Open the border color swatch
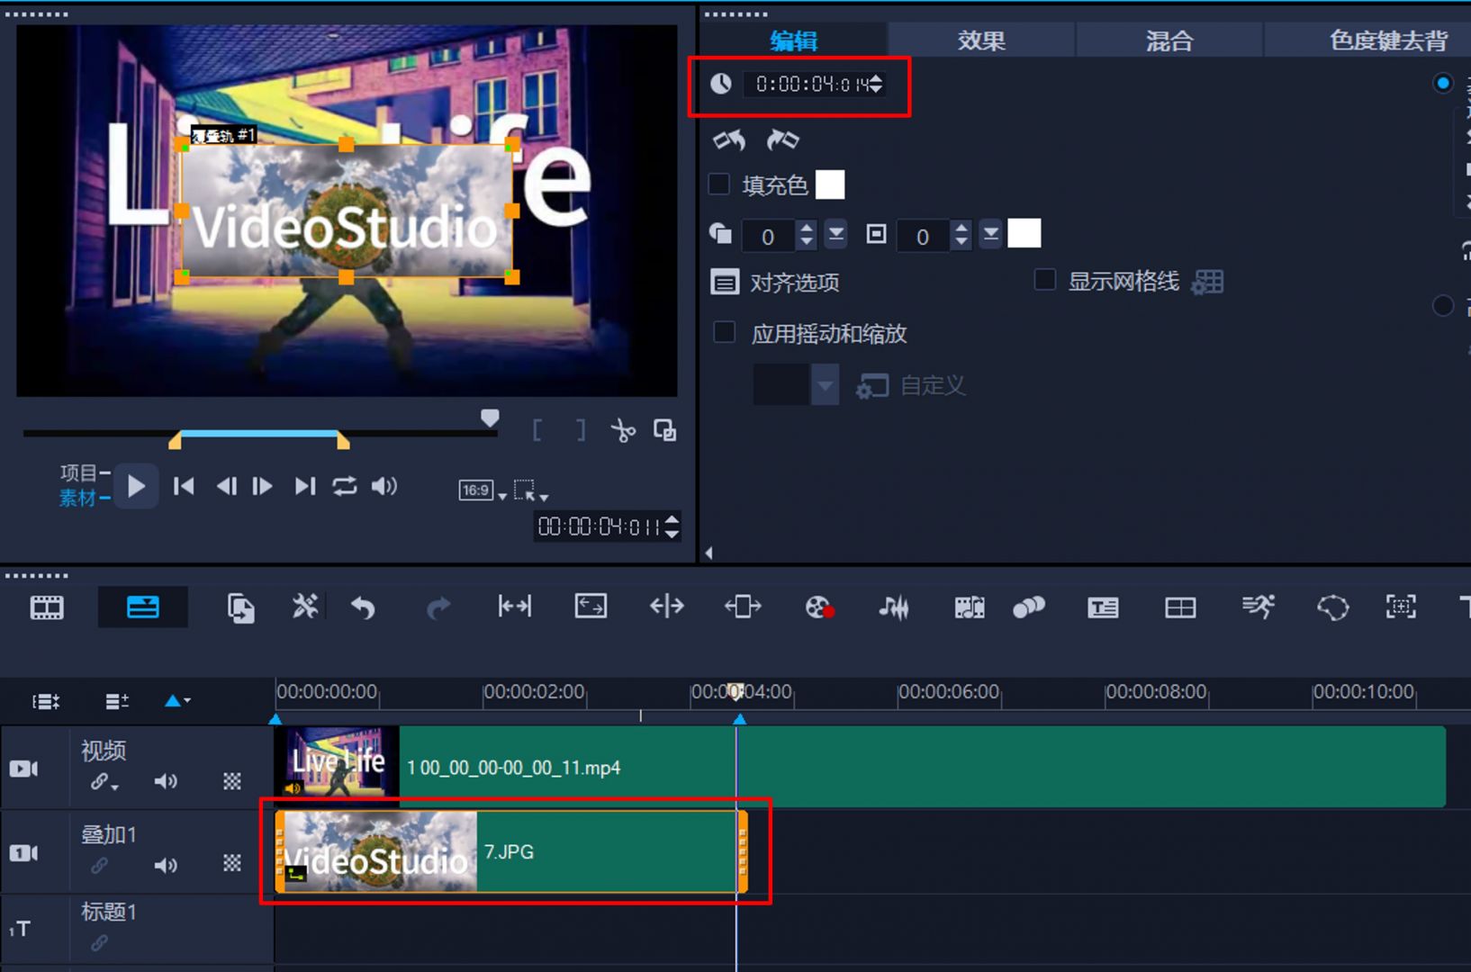 point(1024,233)
